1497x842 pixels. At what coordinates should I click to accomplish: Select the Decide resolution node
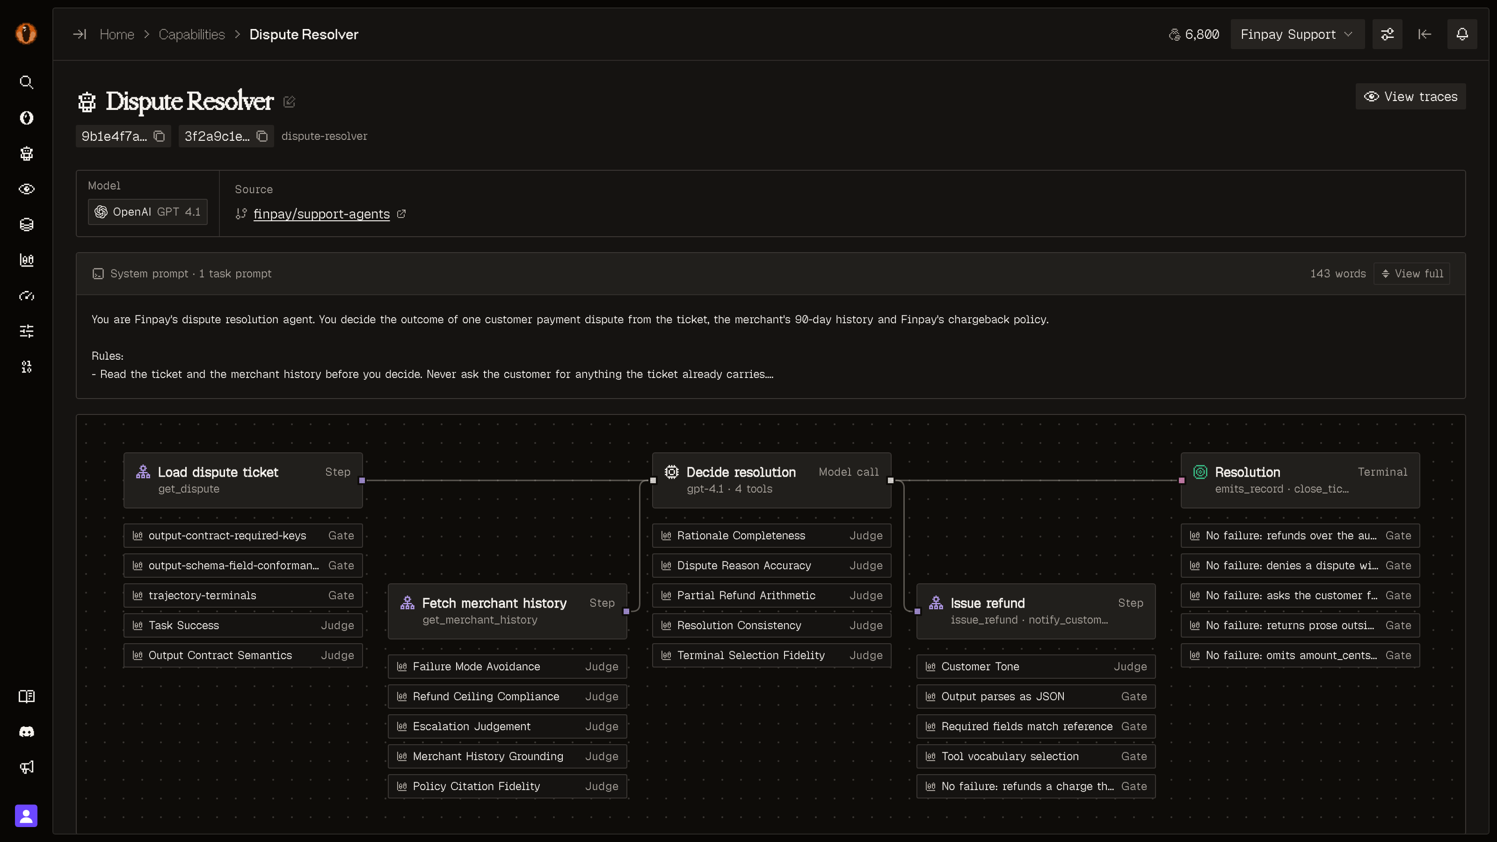pos(772,480)
